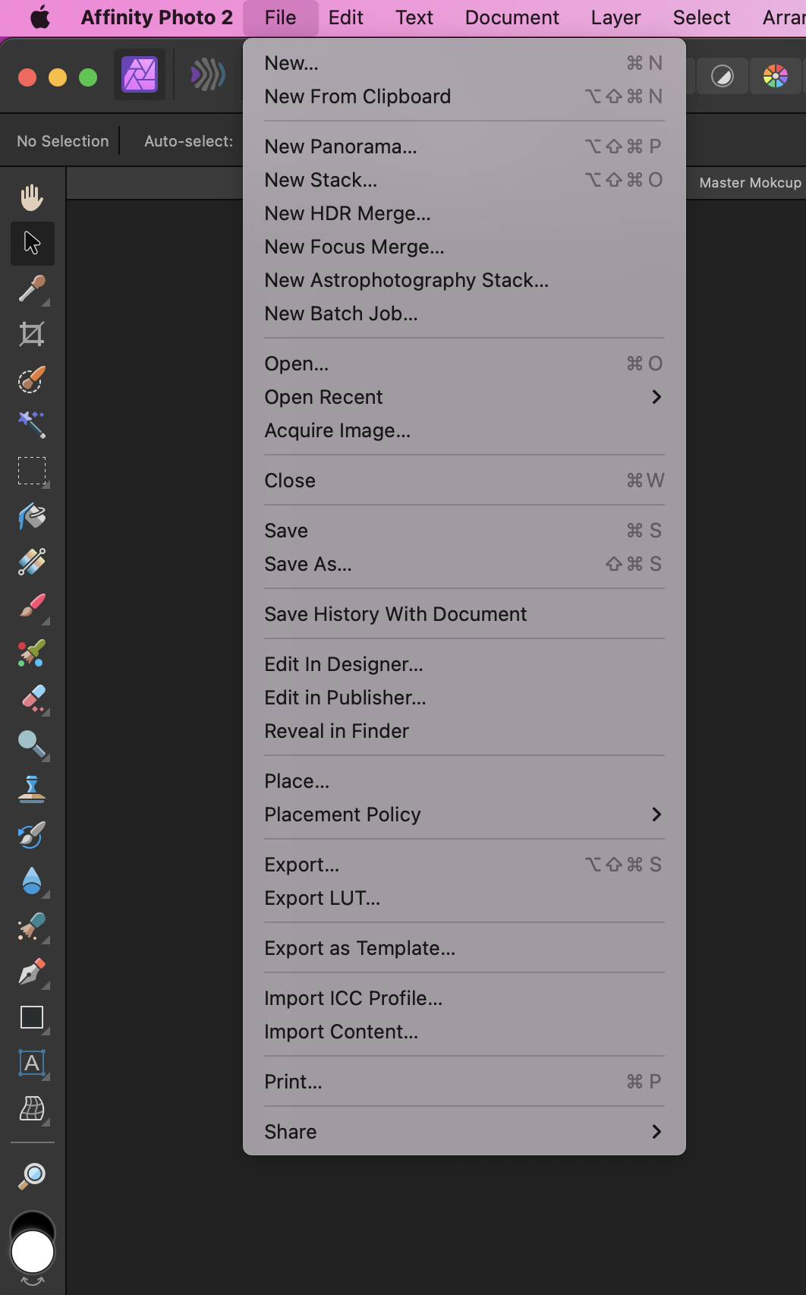This screenshot has height=1295, width=806.
Task: Select the Flood Fill bucket tool
Action: click(x=32, y=516)
